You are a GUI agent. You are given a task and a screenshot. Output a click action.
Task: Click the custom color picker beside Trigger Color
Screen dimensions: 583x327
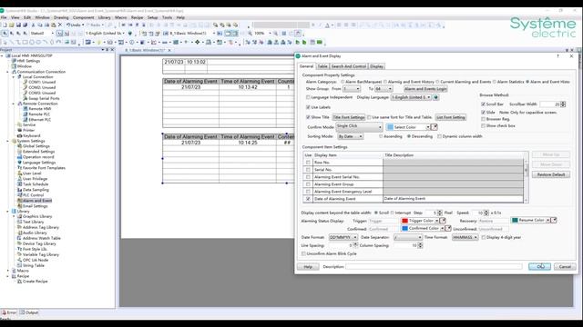coord(443,221)
